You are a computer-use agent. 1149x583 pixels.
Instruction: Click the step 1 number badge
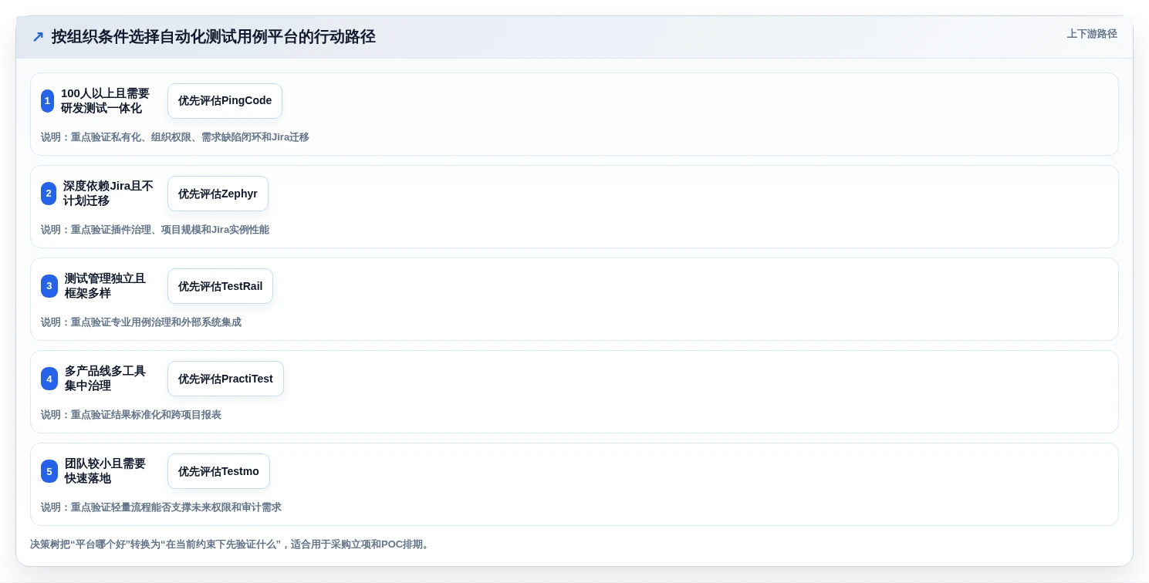click(48, 101)
